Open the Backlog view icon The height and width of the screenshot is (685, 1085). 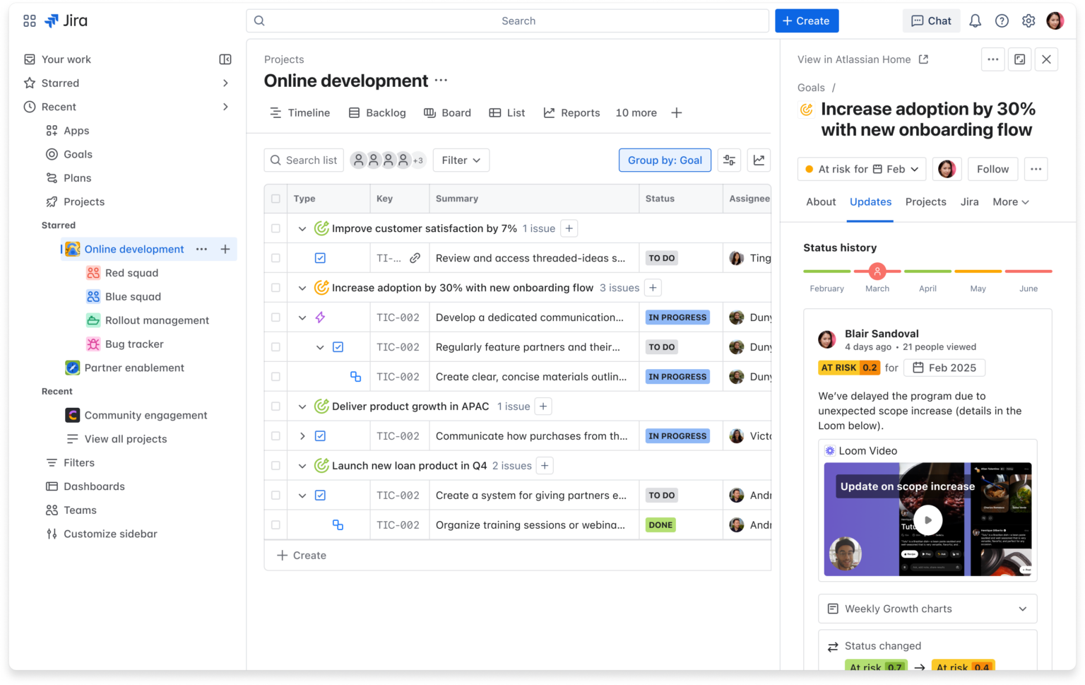[x=353, y=112]
